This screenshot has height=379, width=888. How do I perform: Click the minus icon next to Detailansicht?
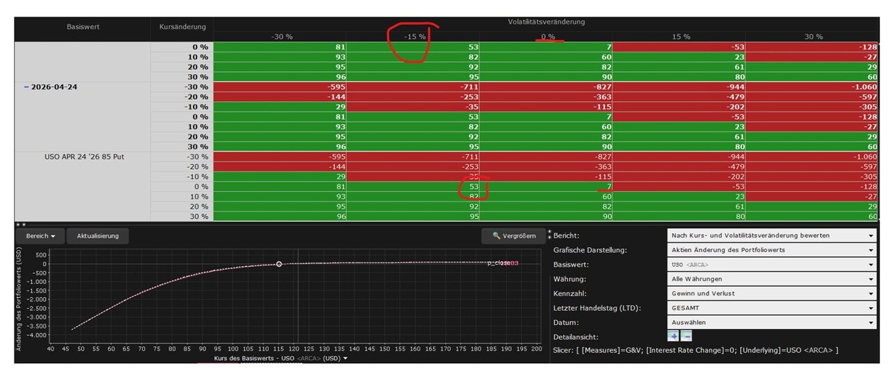[686, 336]
